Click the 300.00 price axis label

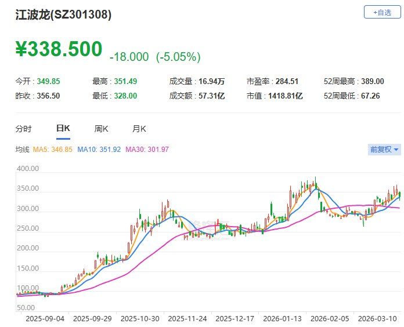tap(28, 209)
